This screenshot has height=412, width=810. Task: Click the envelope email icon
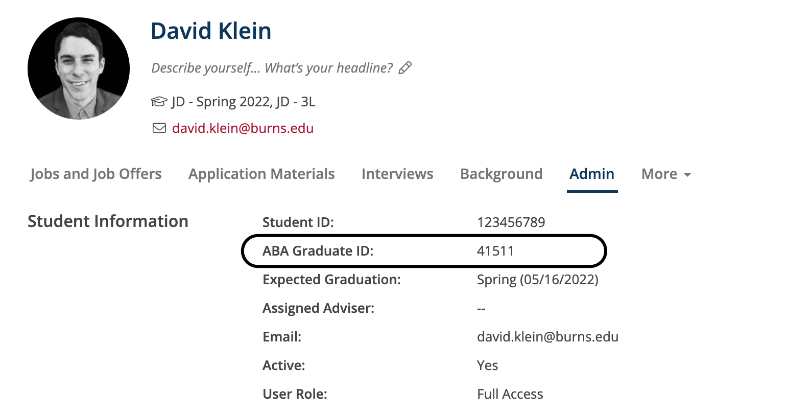coord(159,128)
